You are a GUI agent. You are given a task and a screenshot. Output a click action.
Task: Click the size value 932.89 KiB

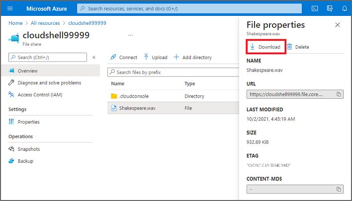[258, 142]
